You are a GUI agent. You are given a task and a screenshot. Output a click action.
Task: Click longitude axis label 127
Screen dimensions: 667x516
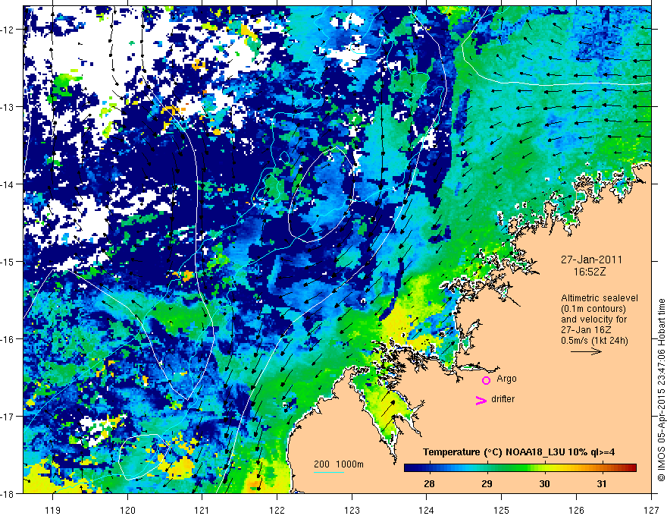[x=651, y=510]
